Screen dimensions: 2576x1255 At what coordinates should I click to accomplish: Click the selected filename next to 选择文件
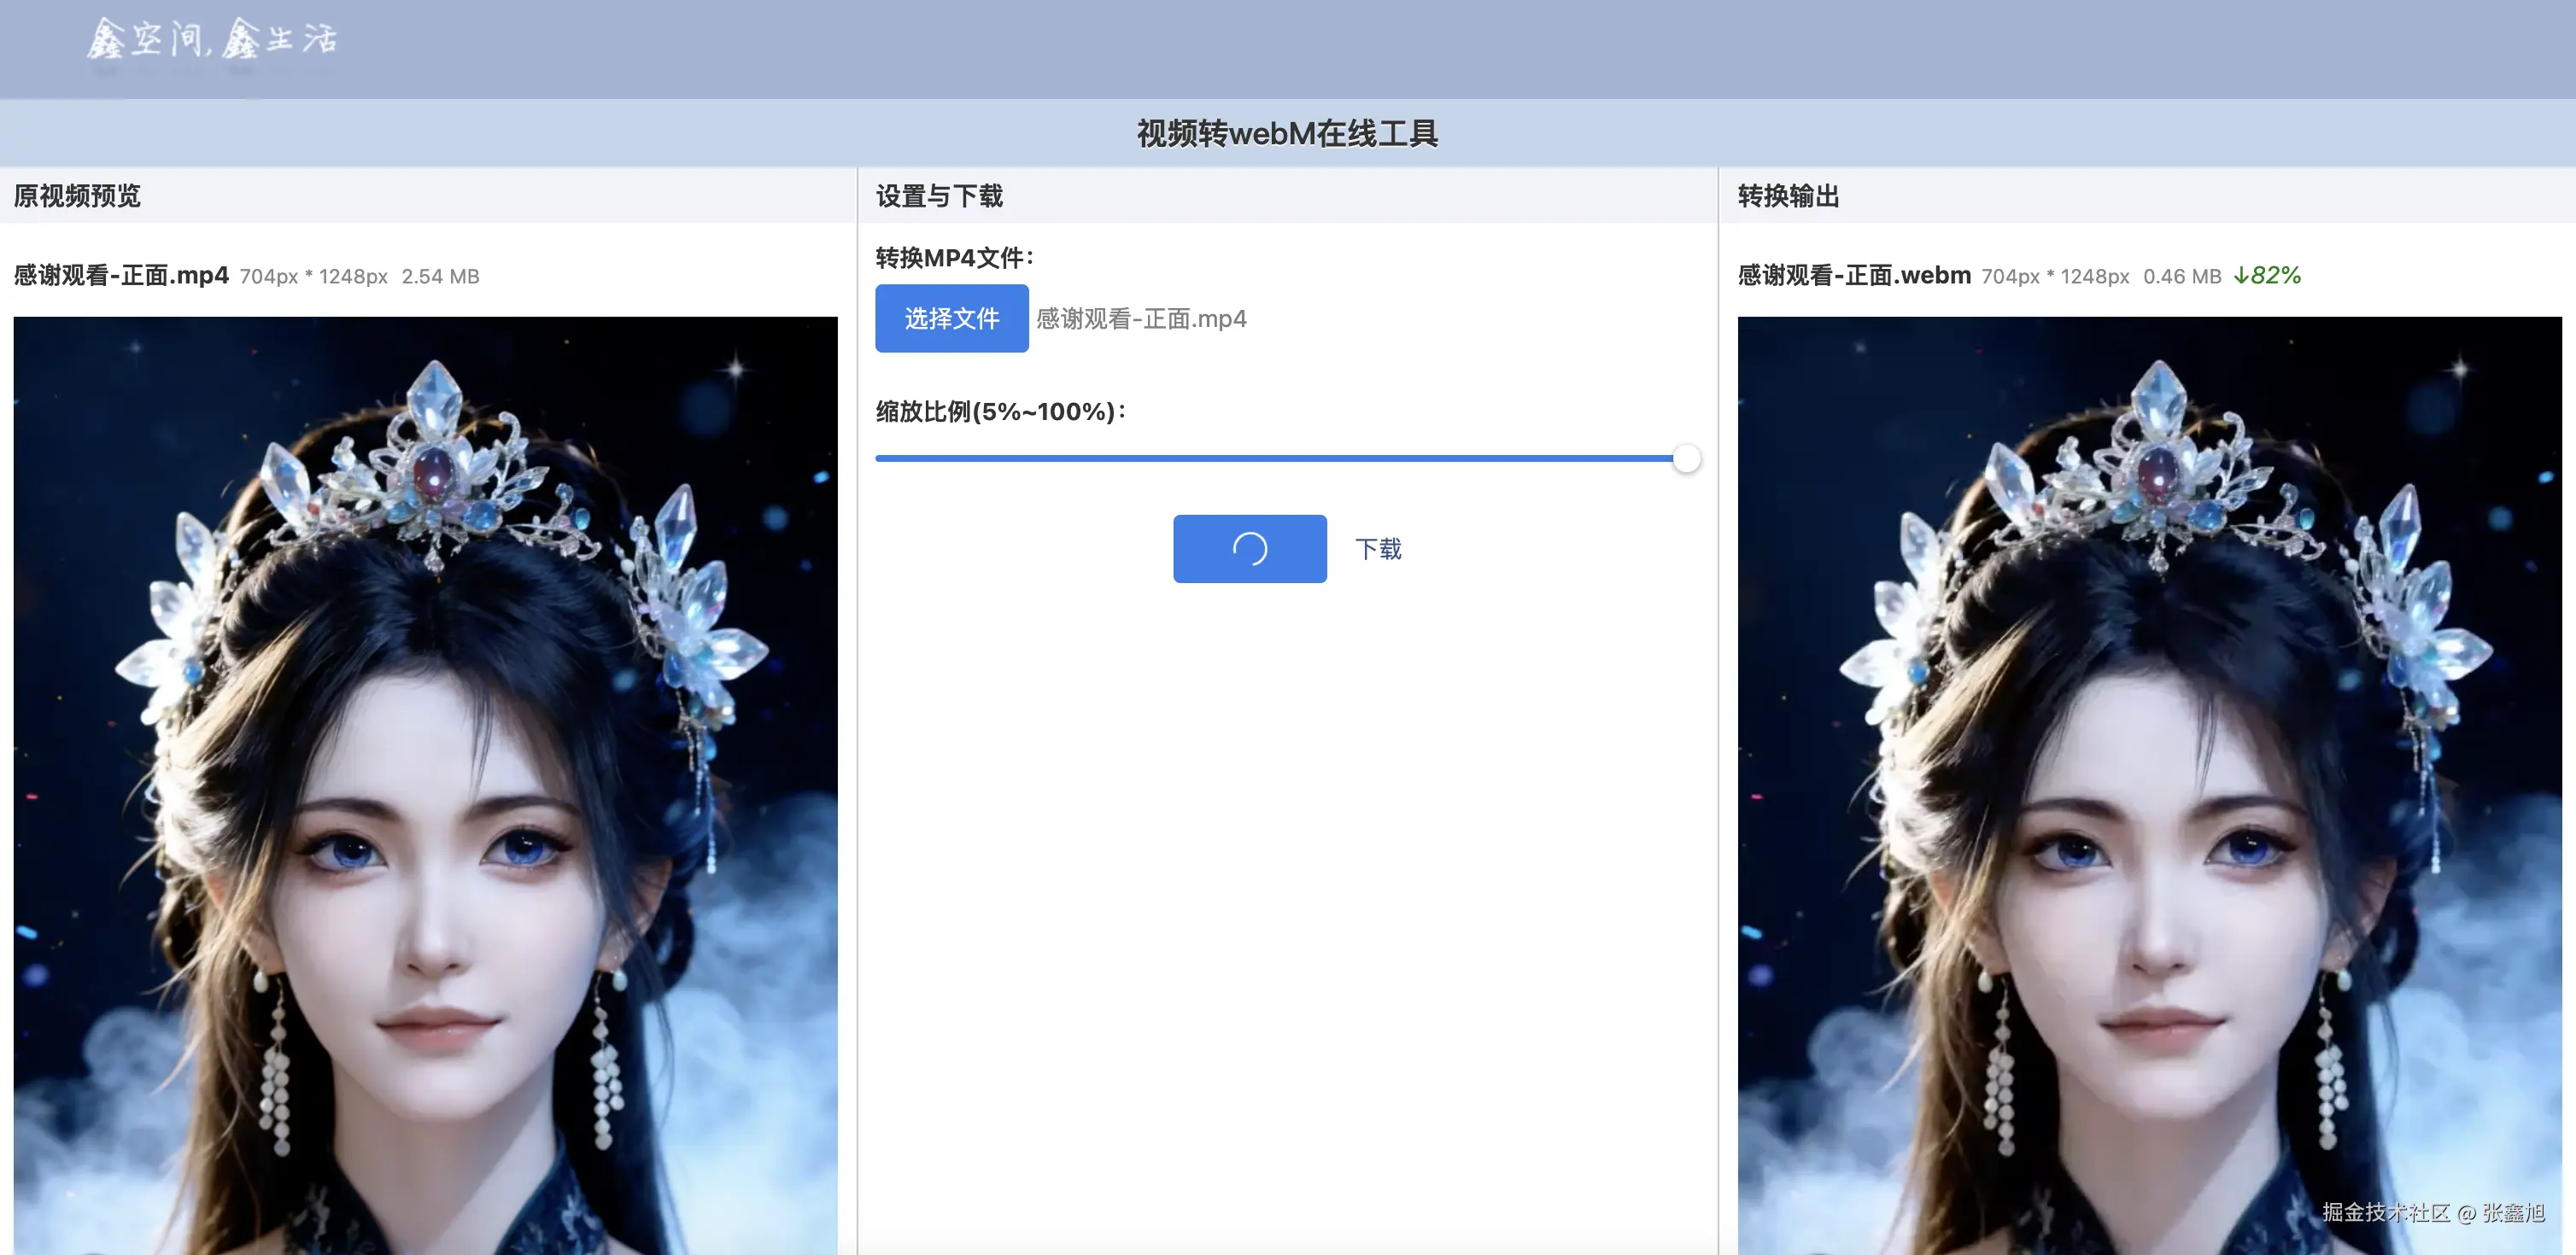click(1140, 318)
